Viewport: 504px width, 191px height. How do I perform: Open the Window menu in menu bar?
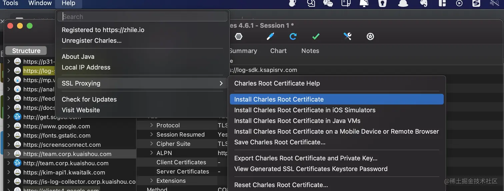[40, 3]
